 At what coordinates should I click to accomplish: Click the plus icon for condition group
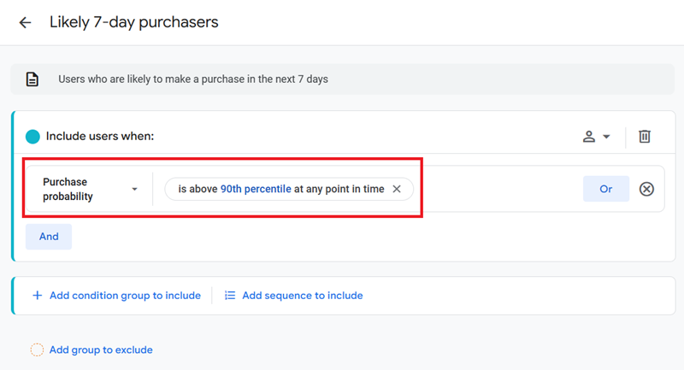coord(37,296)
